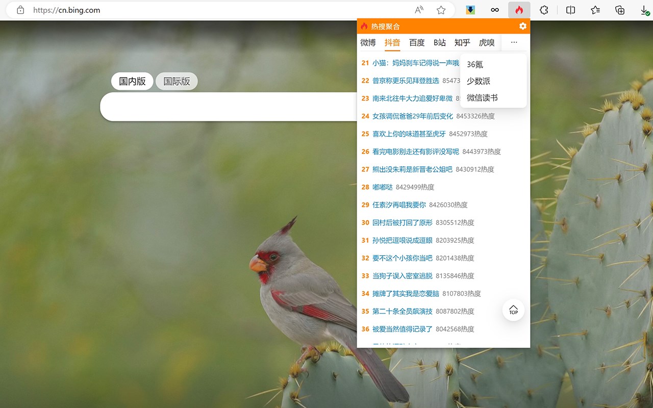653x408 pixels.
Task: Add page to favorites with star icon
Action: [x=441, y=10]
